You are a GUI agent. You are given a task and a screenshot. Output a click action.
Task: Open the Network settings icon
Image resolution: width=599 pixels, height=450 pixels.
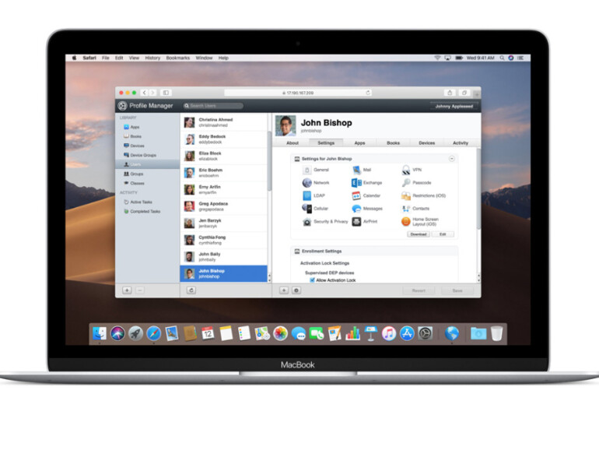pos(307,183)
